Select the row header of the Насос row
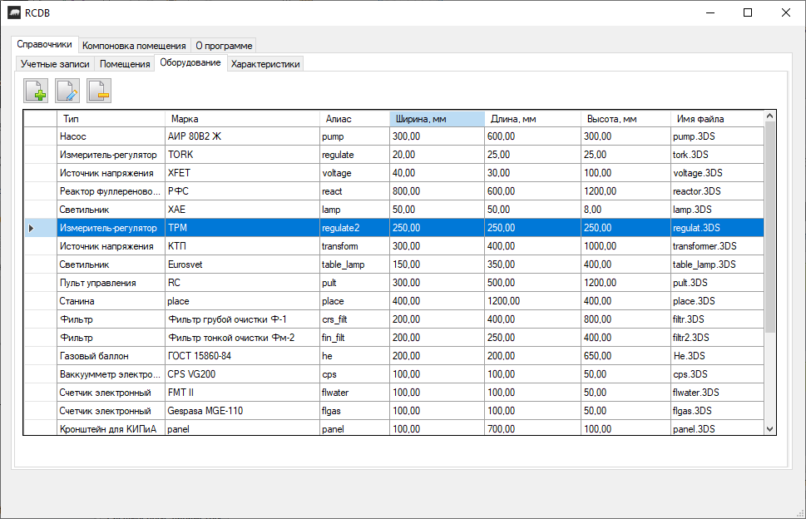The height and width of the screenshot is (519, 806). click(x=38, y=136)
